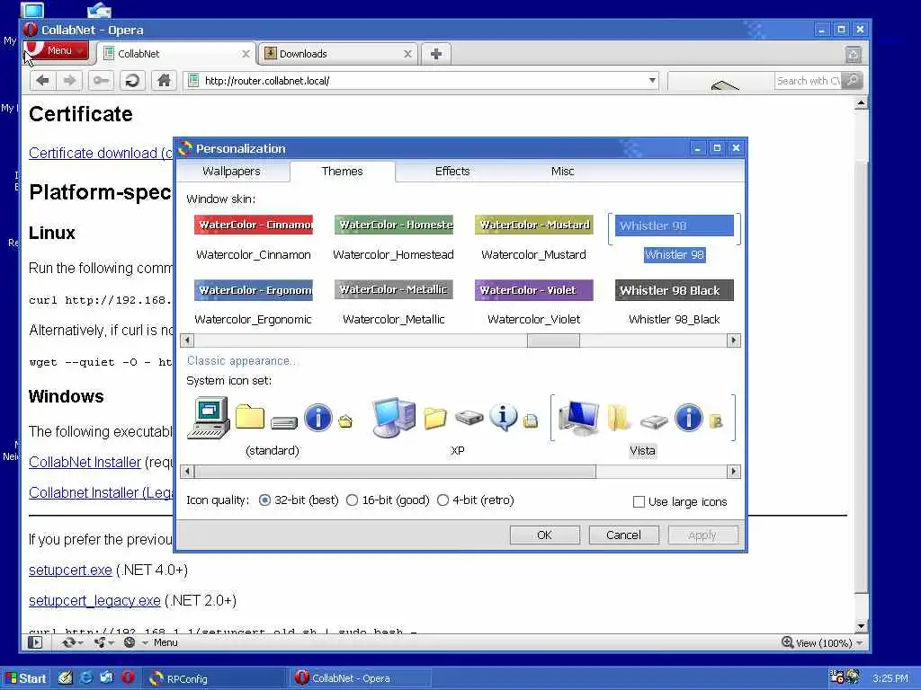
Task: Choose the Whistler 98 window skin
Action: [x=675, y=238]
